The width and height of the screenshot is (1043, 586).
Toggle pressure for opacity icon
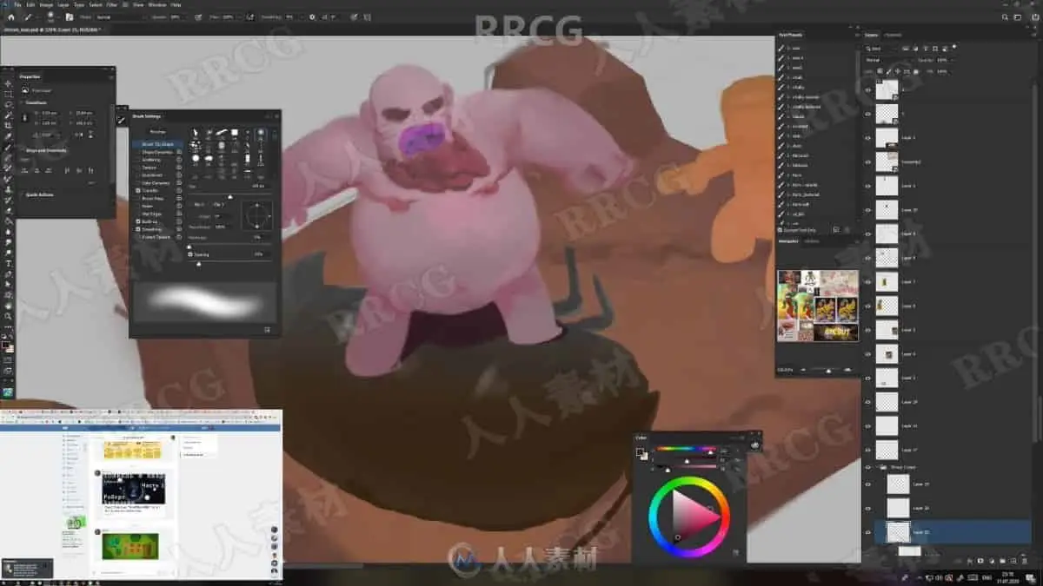[x=197, y=17]
